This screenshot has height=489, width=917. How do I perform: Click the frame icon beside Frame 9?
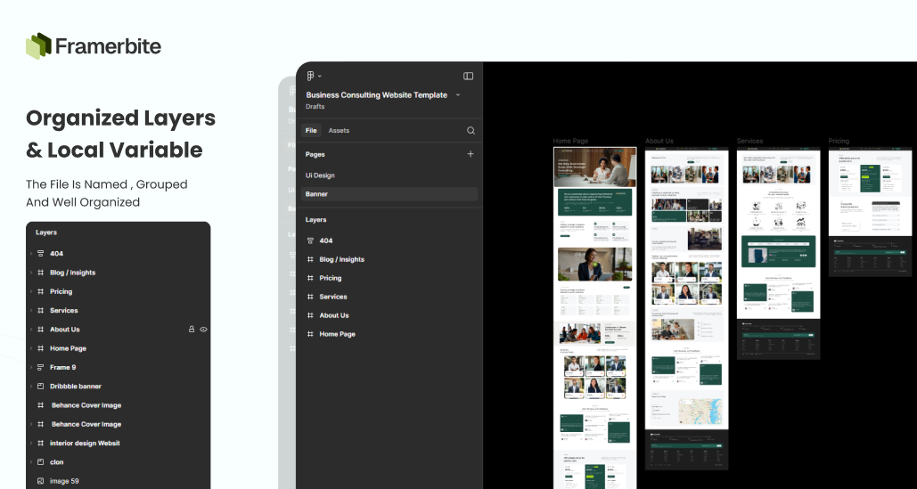pyautogui.click(x=40, y=367)
